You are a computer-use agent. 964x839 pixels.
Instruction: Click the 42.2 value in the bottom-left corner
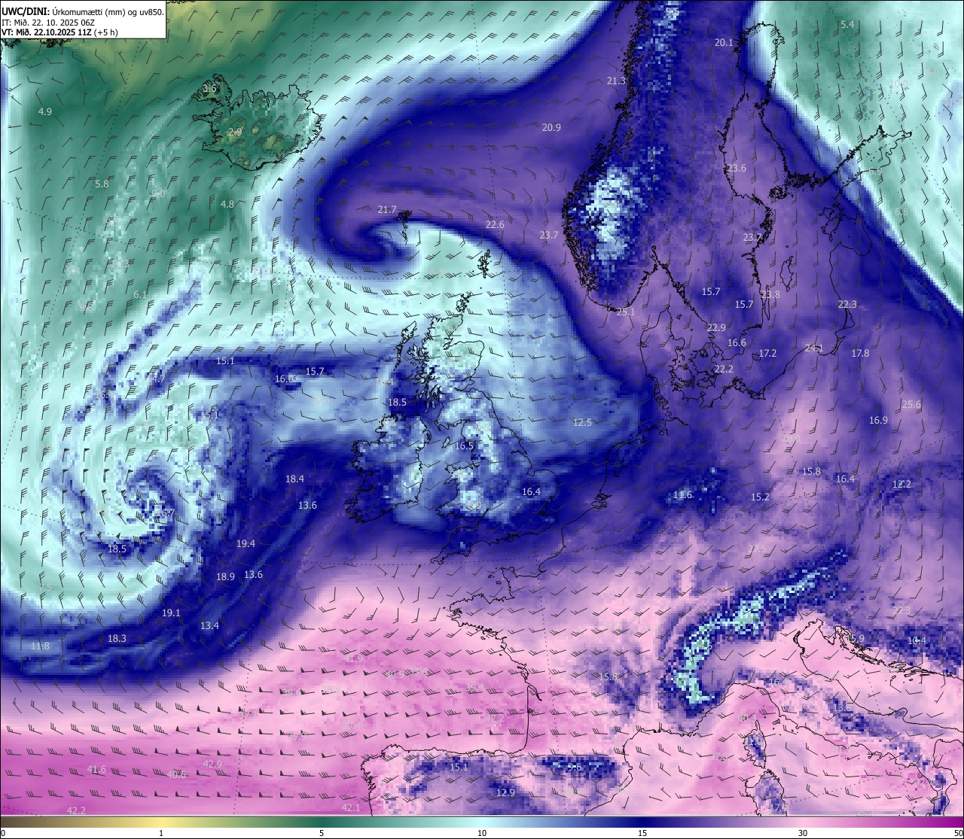coord(76,810)
